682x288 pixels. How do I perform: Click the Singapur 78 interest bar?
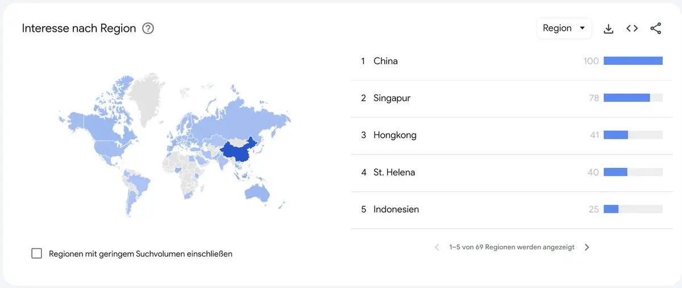click(626, 98)
